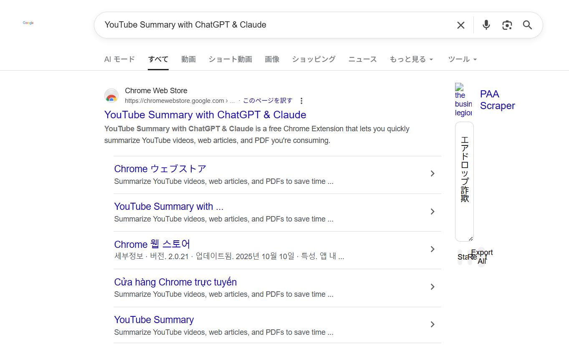Switch to the 画像 tab

click(x=272, y=59)
